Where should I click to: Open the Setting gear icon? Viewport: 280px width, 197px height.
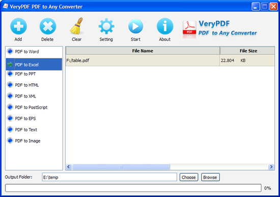point(106,26)
